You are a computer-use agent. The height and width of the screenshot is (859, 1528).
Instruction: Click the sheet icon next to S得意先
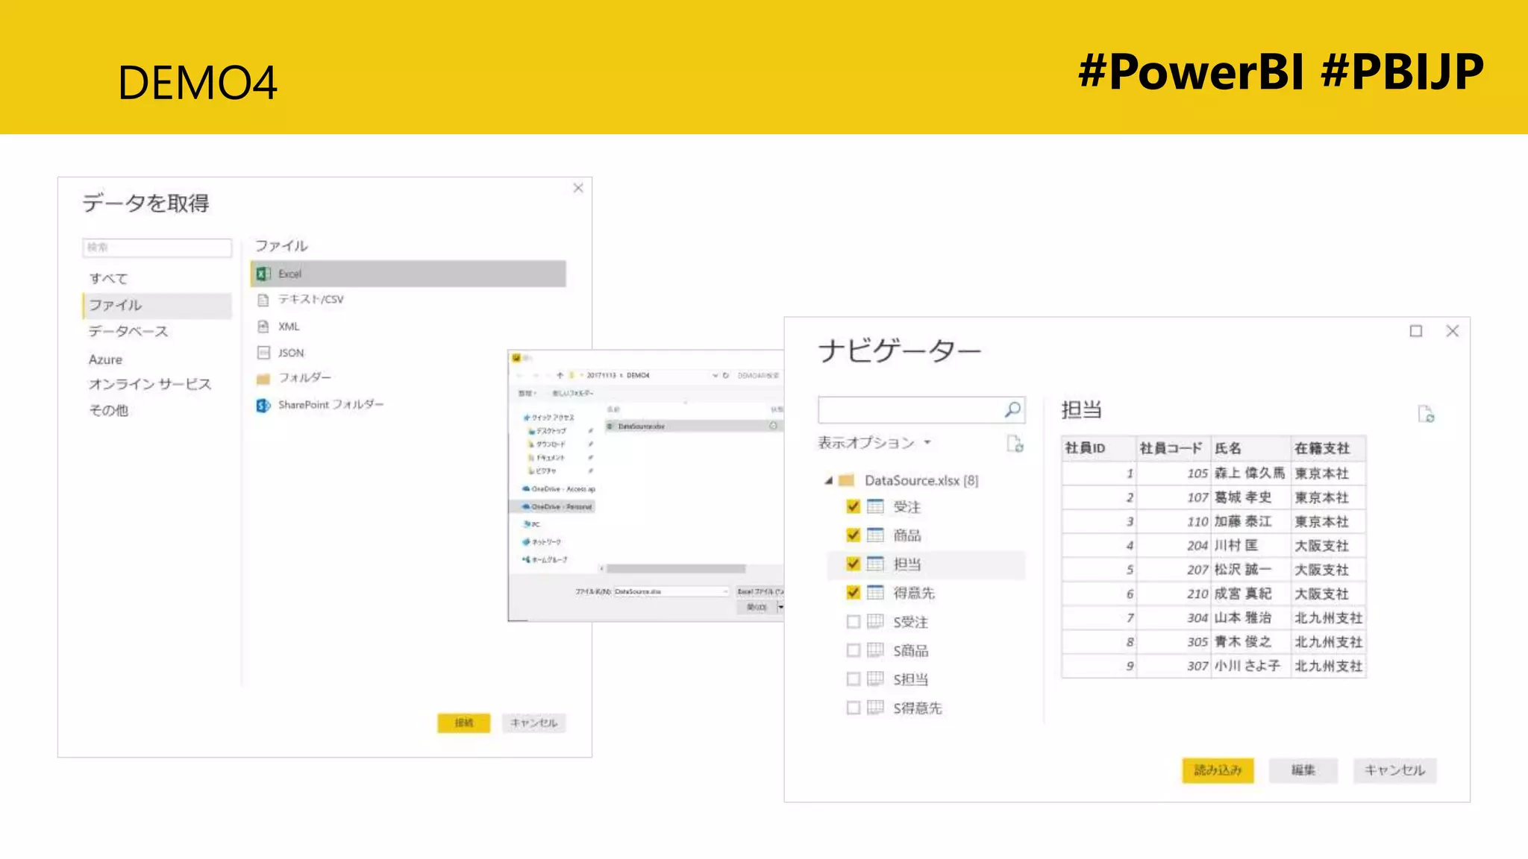tap(875, 708)
